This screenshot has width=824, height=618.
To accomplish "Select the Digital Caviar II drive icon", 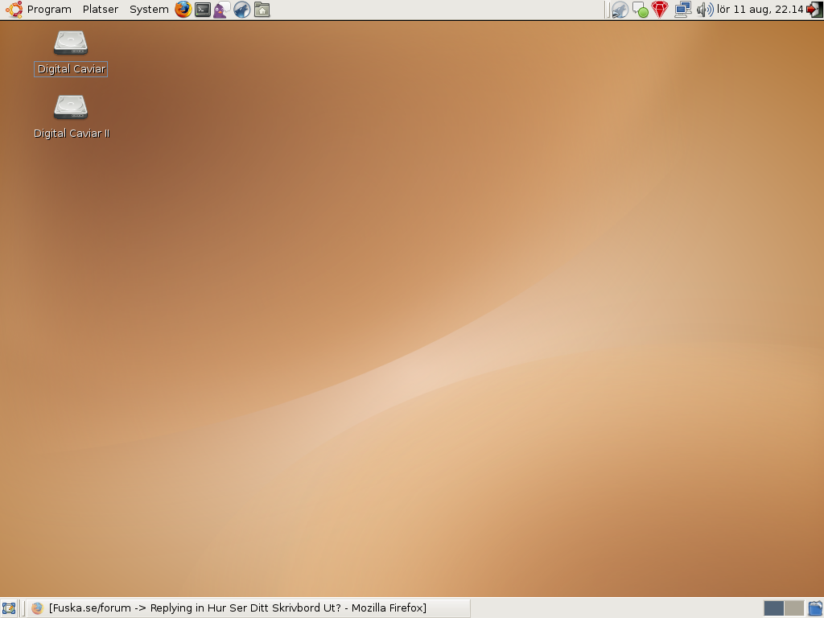I will pos(71,107).
